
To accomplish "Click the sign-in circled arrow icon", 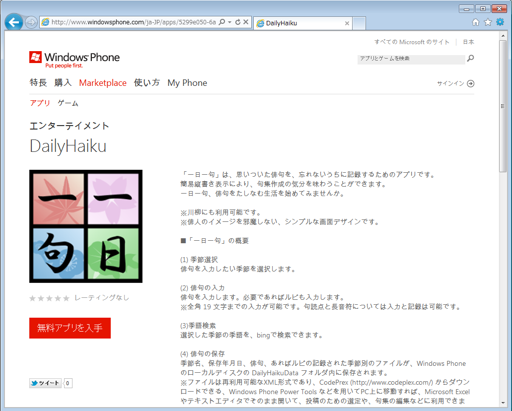I will (470, 83).
